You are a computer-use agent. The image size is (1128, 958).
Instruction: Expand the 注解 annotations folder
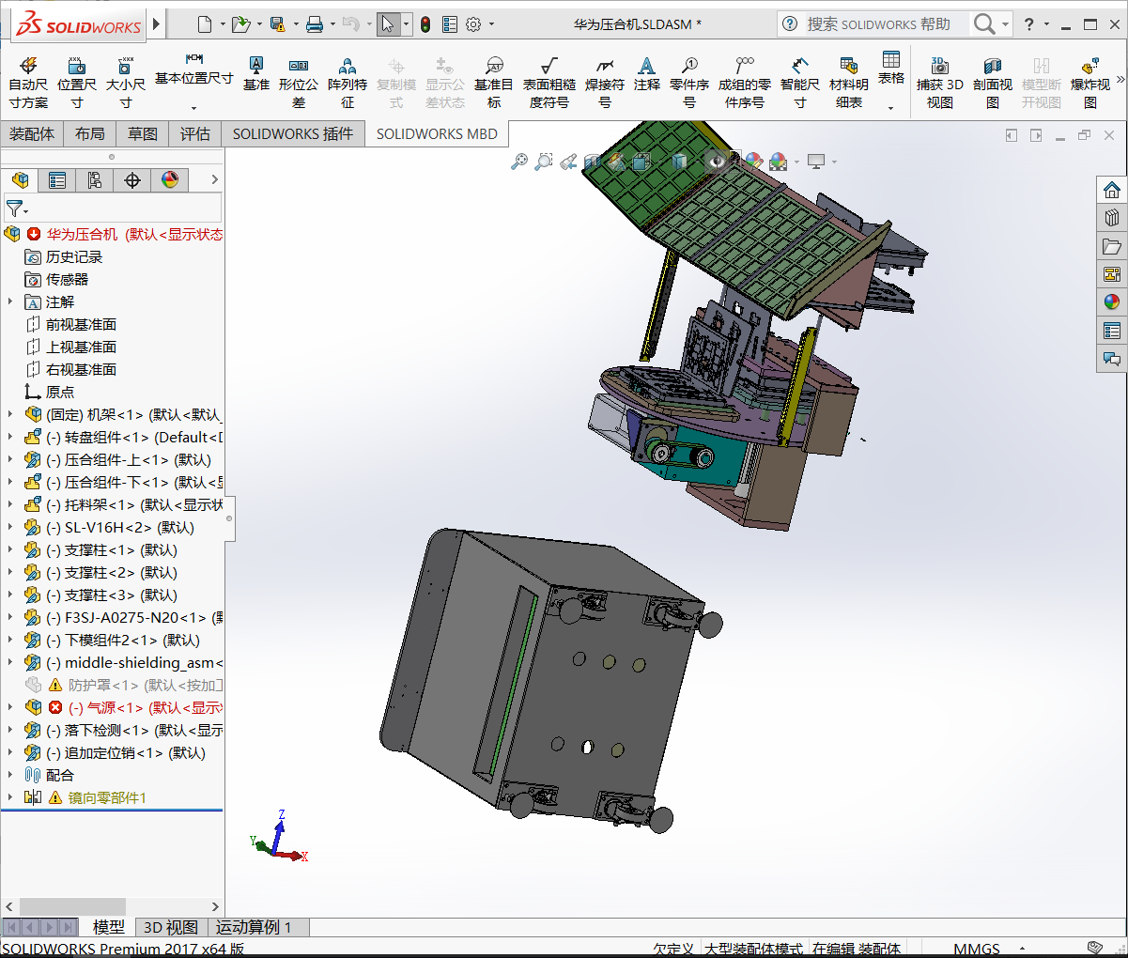(11, 301)
